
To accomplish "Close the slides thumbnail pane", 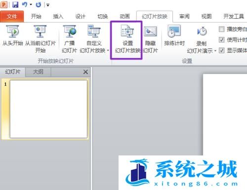I will pyautogui.click(x=85, y=72).
